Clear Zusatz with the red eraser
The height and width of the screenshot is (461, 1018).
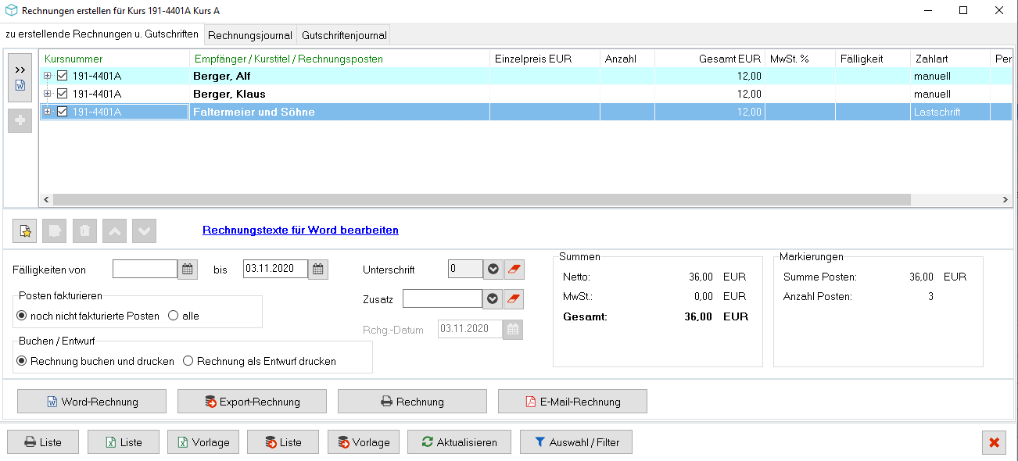[x=514, y=299]
